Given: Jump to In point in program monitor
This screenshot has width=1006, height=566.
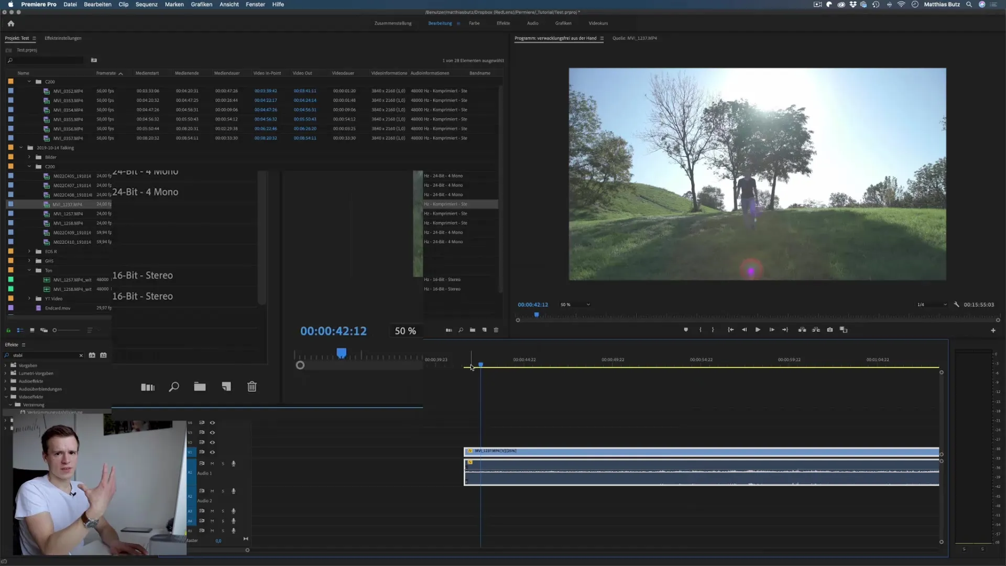Looking at the screenshot, I should (x=730, y=330).
